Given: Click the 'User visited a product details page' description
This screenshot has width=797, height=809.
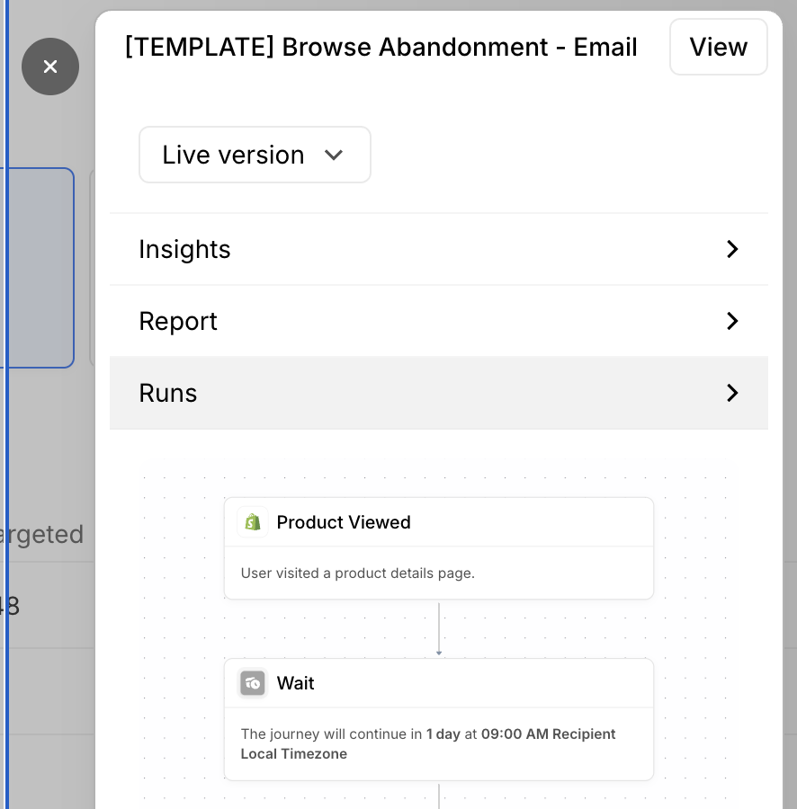Looking at the screenshot, I should point(357,573).
